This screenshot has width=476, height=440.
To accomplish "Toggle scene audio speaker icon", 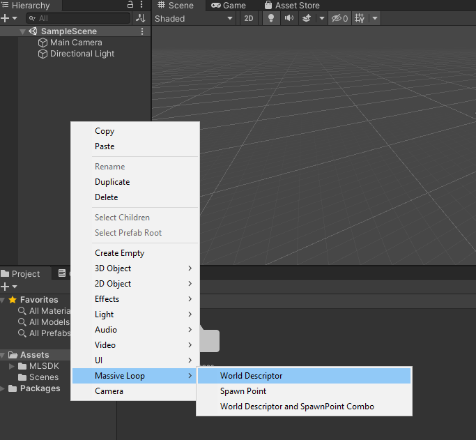I will click(289, 19).
